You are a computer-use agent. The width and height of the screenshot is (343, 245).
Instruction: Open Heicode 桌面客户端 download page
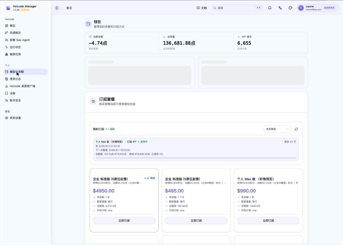click(25, 86)
